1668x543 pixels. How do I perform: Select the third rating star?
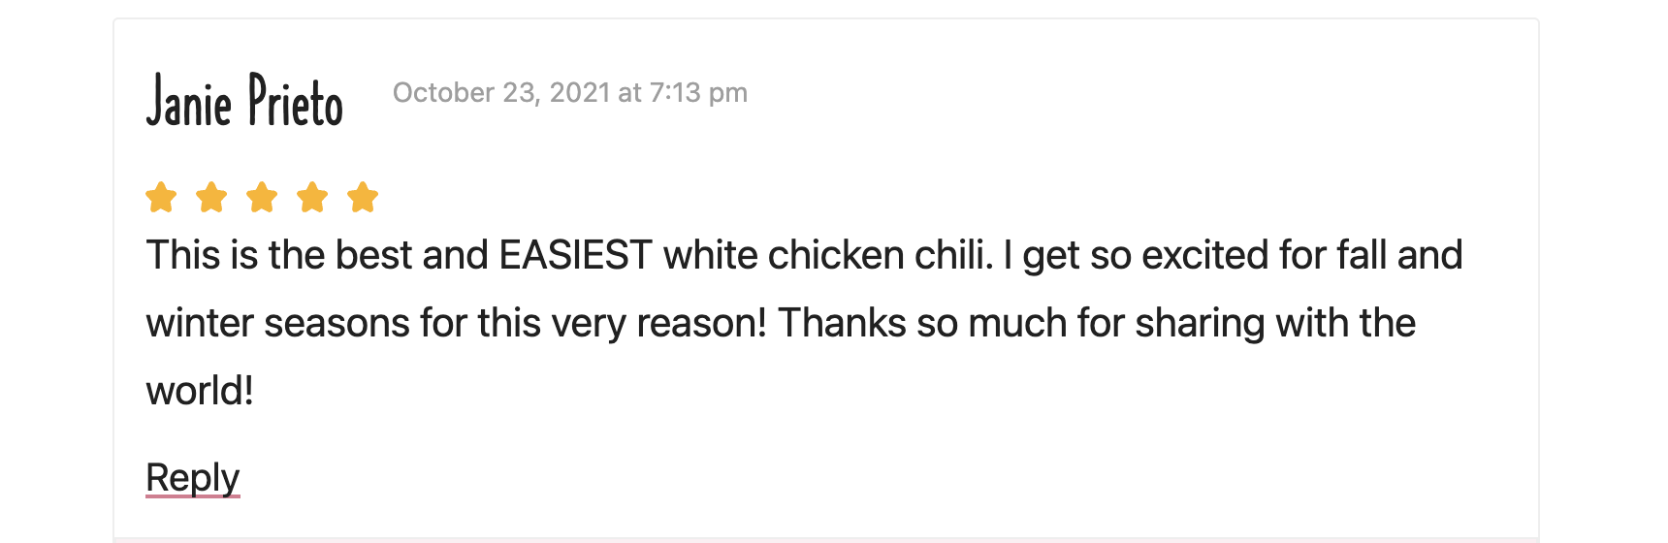click(x=262, y=197)
